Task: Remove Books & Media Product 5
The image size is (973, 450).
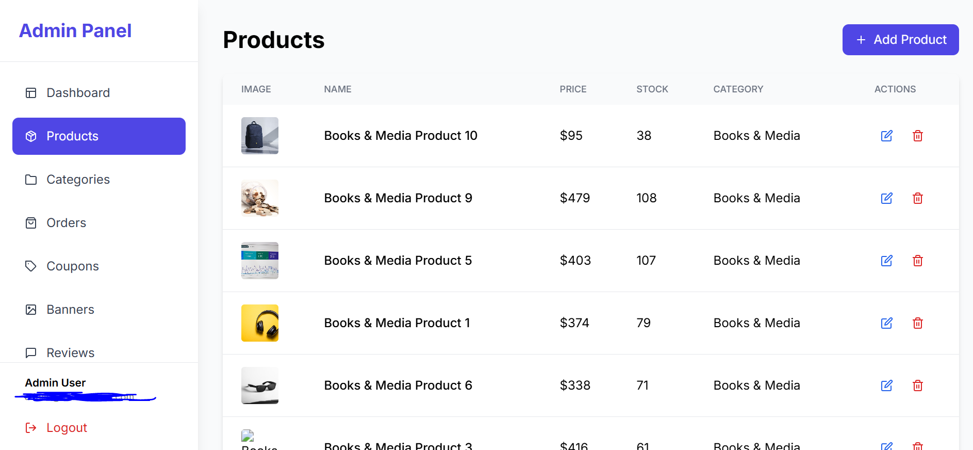Action: click(917, 261)
